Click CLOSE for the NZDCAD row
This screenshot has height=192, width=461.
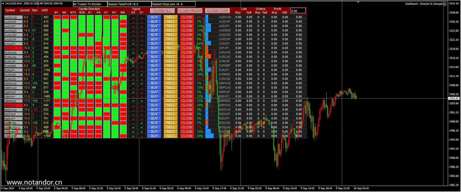187,109
